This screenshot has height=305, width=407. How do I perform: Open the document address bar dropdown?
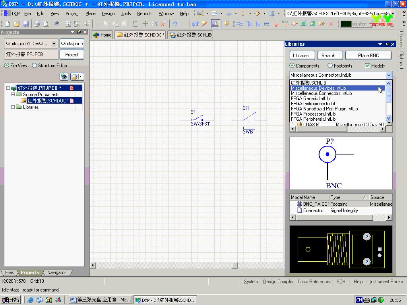[x=393, y=14]
